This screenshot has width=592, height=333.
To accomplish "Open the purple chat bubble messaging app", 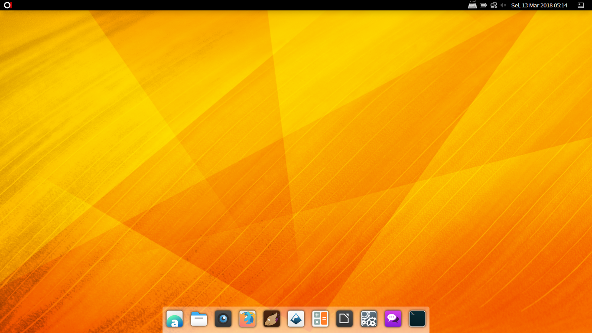I will (x=393, y=319).
